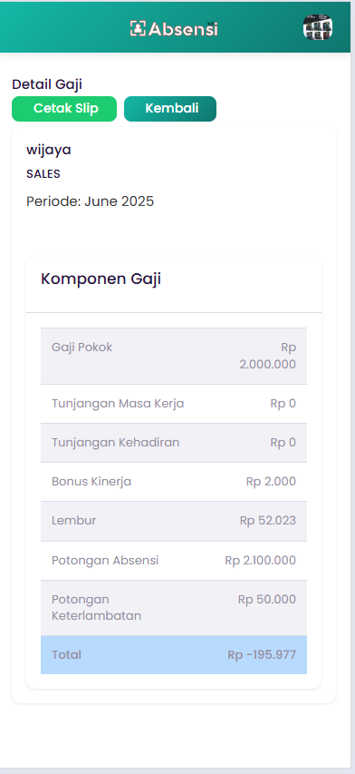Click the Komponen Gaji card header

(174, 284)
